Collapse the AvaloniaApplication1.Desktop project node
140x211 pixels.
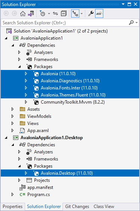tap(6, 138)
